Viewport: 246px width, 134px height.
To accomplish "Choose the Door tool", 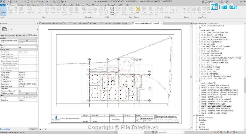I will [x=15, y=10].
